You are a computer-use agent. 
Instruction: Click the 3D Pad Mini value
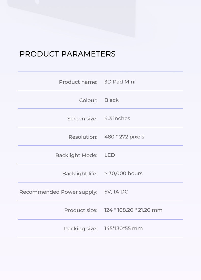point(120,82)
